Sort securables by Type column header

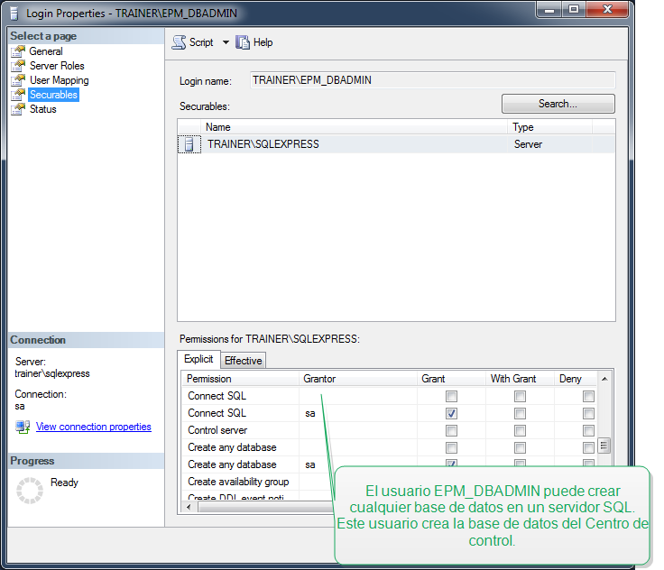pos(550,127)
